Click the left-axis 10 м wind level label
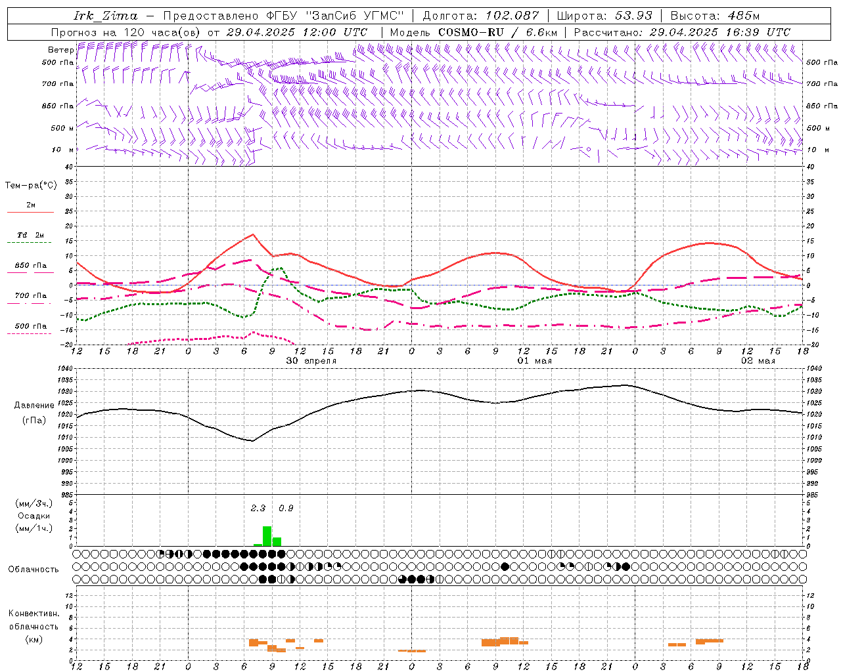The width and height of the screenshot is (841, 672). point(62,150)
